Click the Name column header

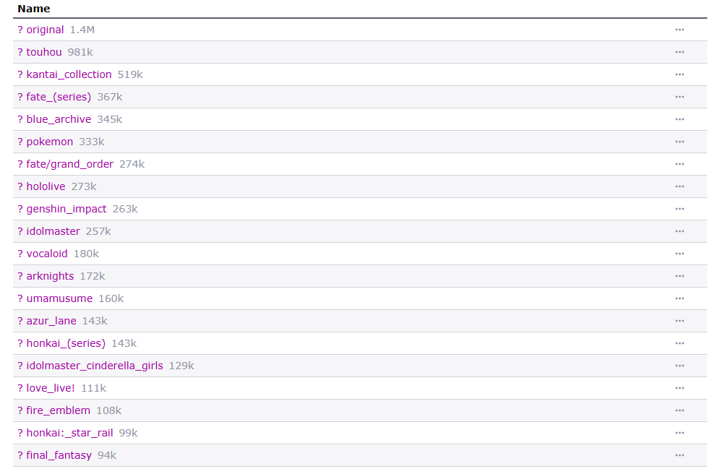pos(34,9)
